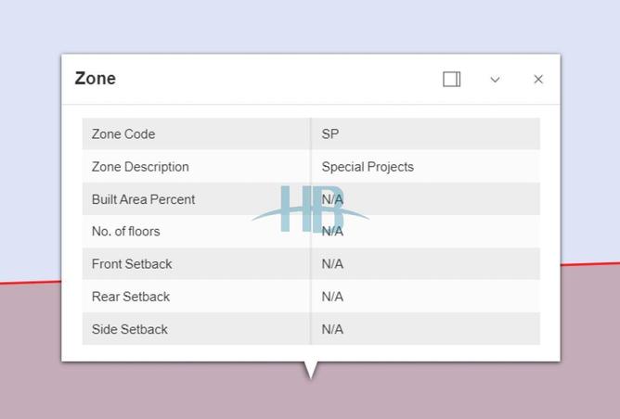
Task: Select the Rear Setback row label
Action: [x=131, y=297]
